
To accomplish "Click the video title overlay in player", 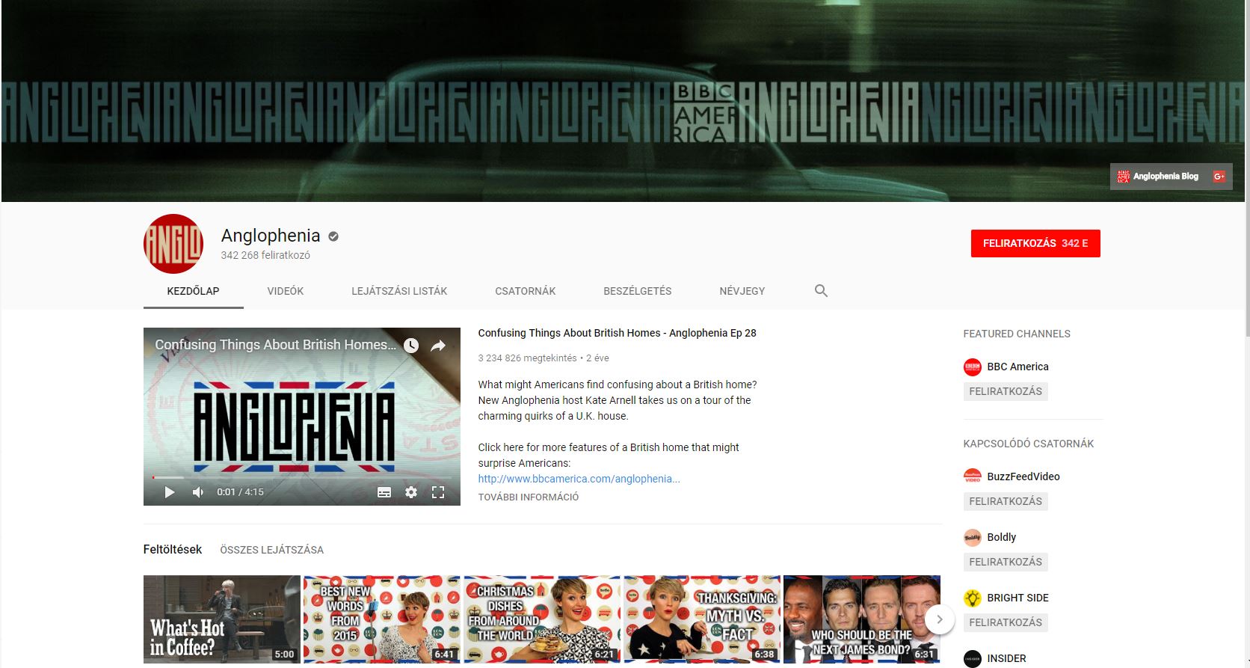I will 276,345.
